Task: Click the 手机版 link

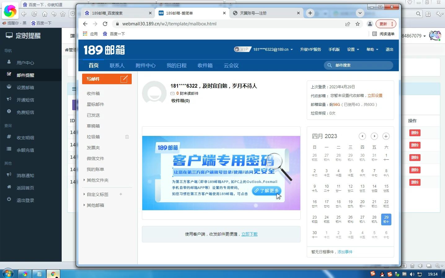Action: 334,49
